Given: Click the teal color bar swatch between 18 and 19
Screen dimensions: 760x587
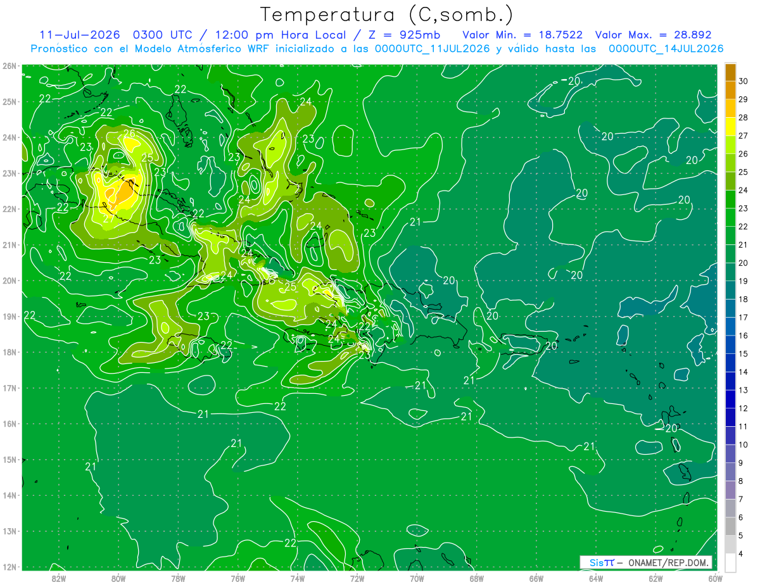Looking at the screenshot, I should click(x=730, y=290).
